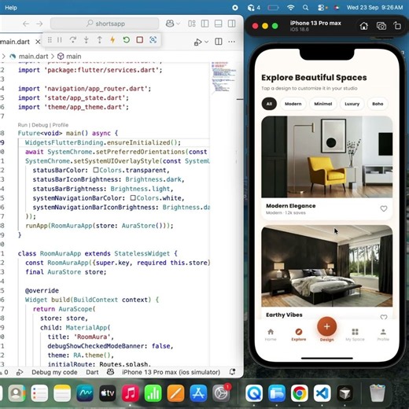Viewport: 409px width, 409px height.
Task: Expand the Copilot dropdown arrow
Action: 179,24
